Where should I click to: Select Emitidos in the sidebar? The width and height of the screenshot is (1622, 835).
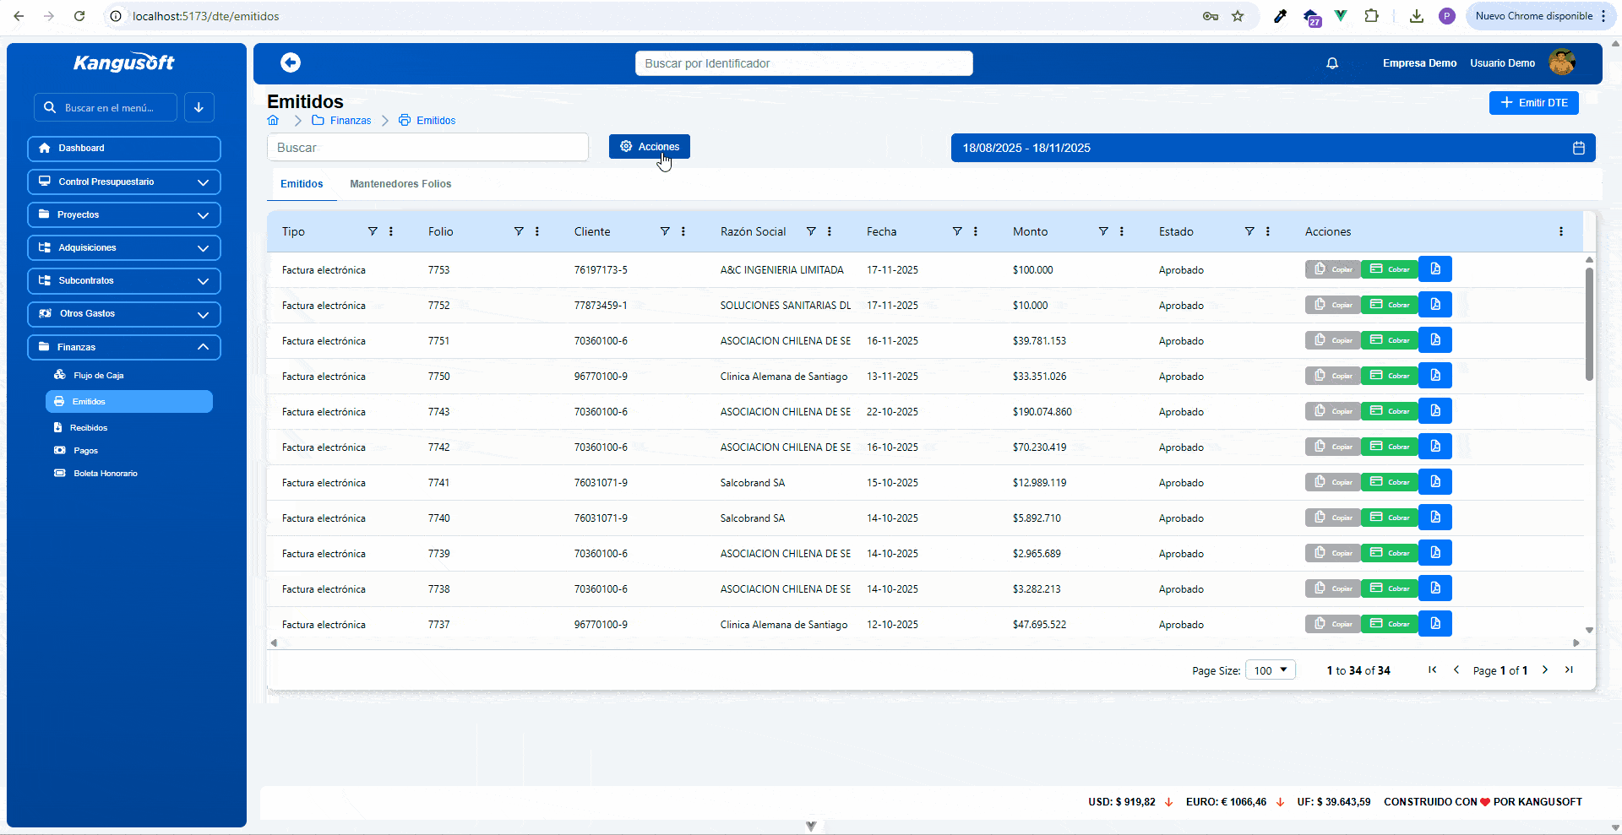coord(129,402)
